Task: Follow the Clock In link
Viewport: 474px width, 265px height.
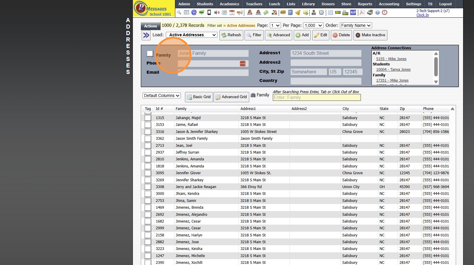Action: click(422, 15)
